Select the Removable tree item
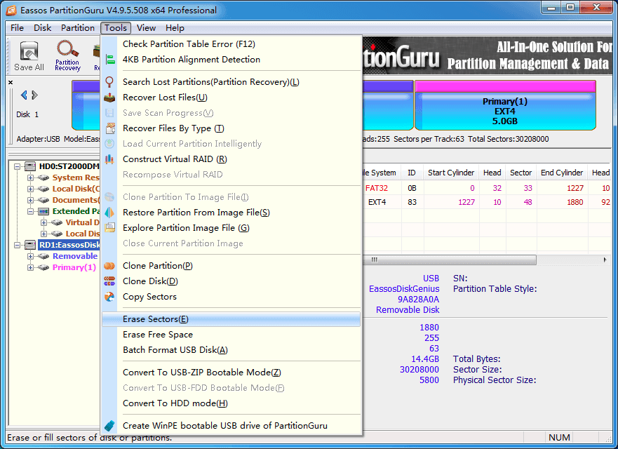Viewport: 618px width, 449px height. tap(75, 256)
